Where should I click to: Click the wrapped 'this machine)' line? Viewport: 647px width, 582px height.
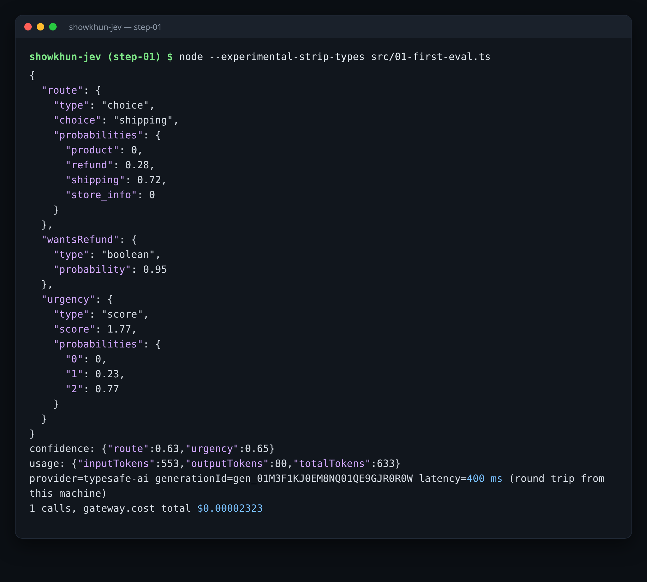coord(68,493)
